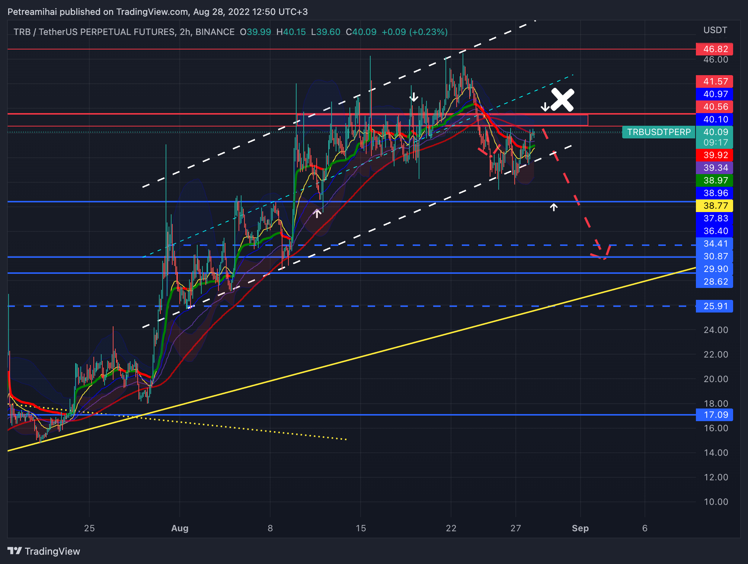The height and width of the screenshot is (564, 748).
Task: Click the 39.34 purple price label
Action: [x=715, y=168]
